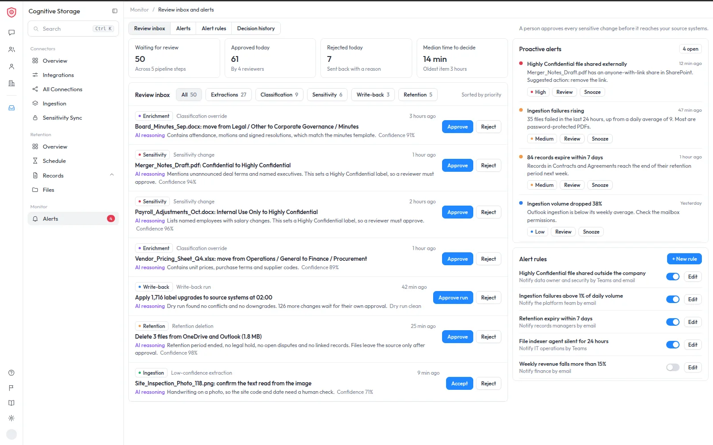Open the single-person icon in the left rail
Screen dimensions: 713x445
12,66
